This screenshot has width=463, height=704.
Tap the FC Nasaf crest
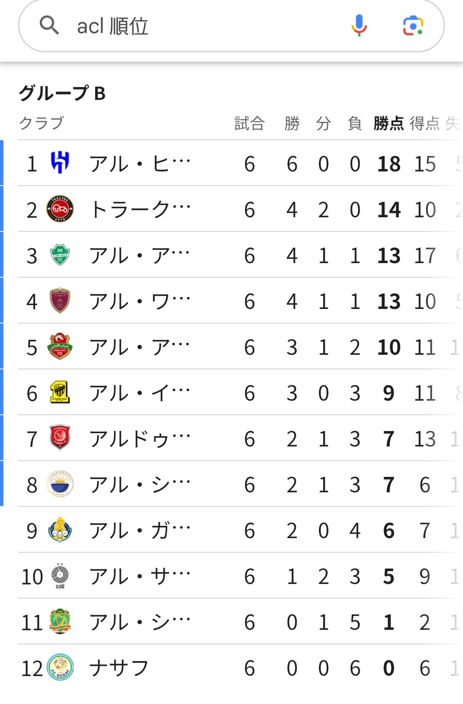pos(60,668)
